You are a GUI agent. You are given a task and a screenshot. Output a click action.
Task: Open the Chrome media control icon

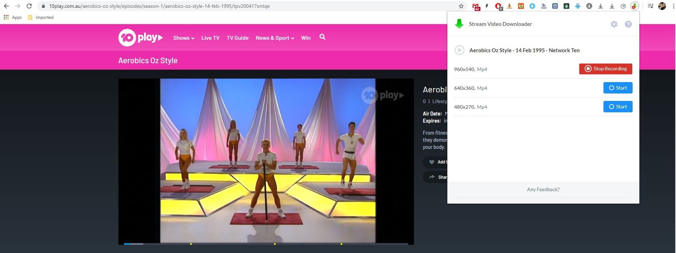click(650, 6)
